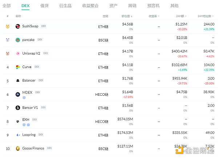Screen dimensions: 218x158
Task: Click the 名称 column header
Action: 18,16
